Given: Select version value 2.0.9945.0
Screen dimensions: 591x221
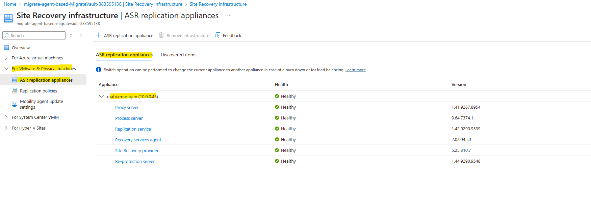Looking at the screenshot, I should tap(461, 139).
